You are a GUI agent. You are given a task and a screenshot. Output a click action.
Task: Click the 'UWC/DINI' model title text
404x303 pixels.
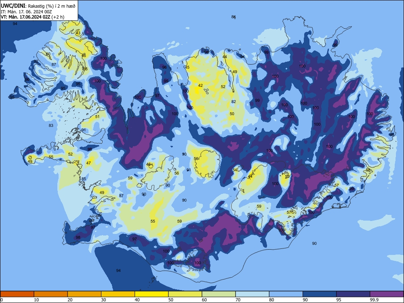pos(13,6)
